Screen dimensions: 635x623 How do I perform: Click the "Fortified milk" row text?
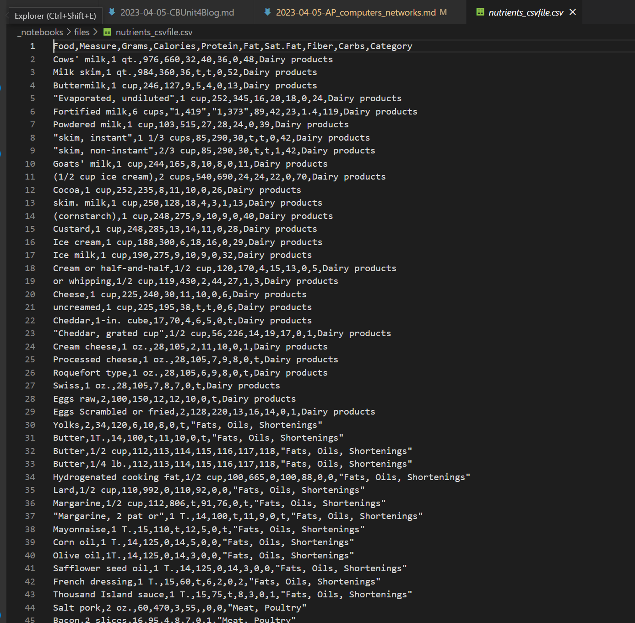pyautogui.click(x=235, y=112)
